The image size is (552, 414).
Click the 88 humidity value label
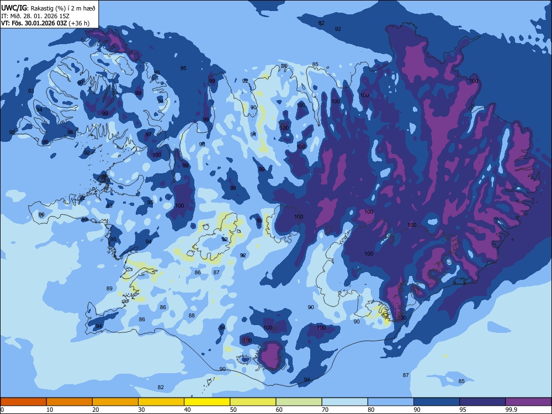coord(192,315)
